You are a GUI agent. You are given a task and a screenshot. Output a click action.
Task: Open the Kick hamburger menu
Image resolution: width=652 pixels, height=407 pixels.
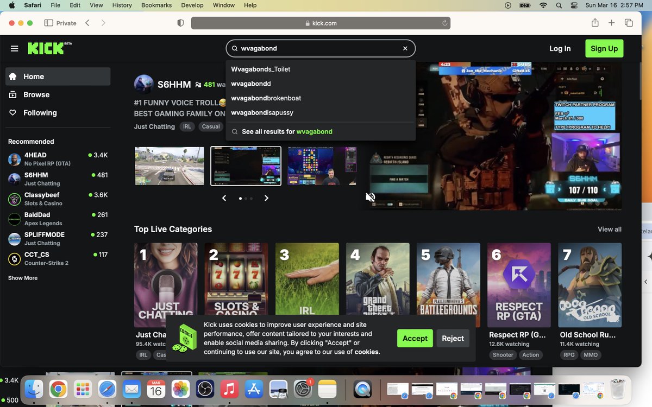pos(15,48)
